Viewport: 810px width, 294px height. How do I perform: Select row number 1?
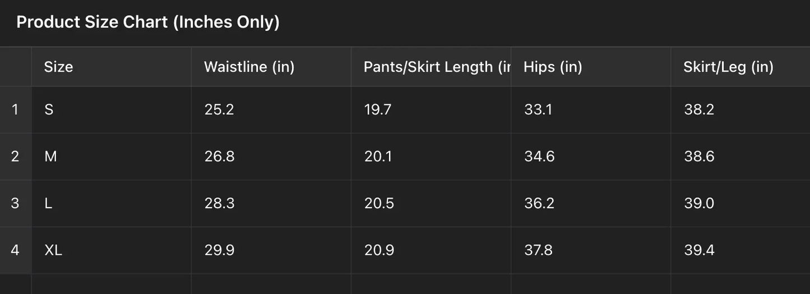tap(15, 110)
